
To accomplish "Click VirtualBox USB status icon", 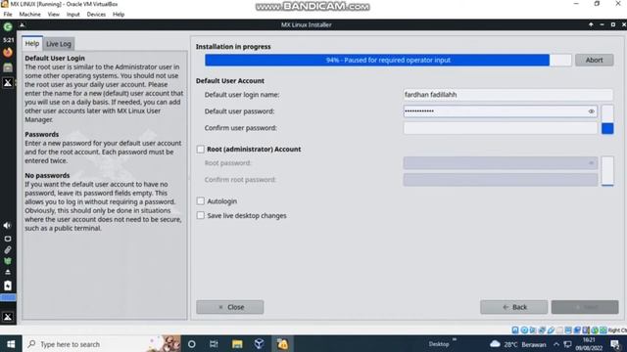I will (551, 330).
